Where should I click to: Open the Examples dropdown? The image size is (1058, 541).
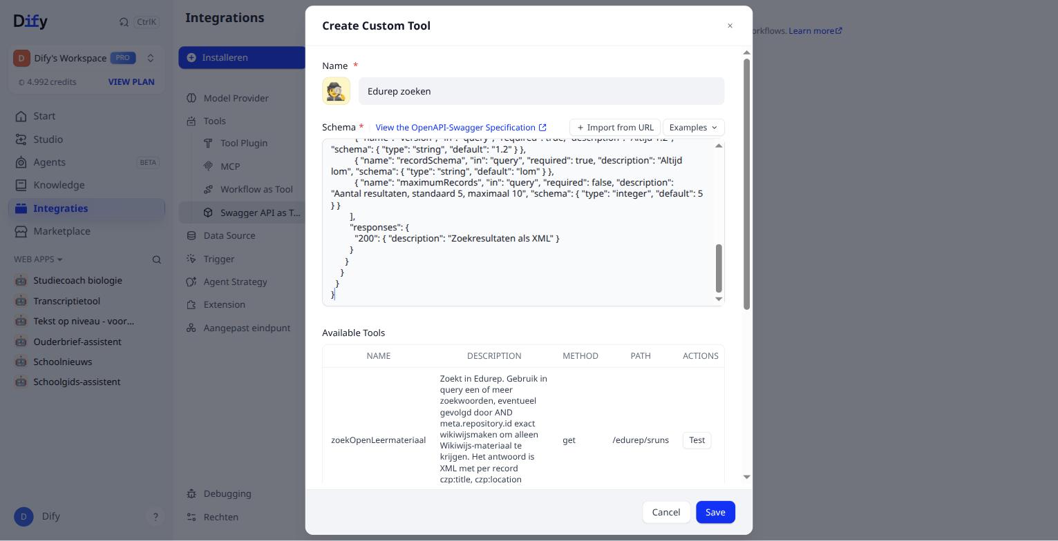[693, 128]
